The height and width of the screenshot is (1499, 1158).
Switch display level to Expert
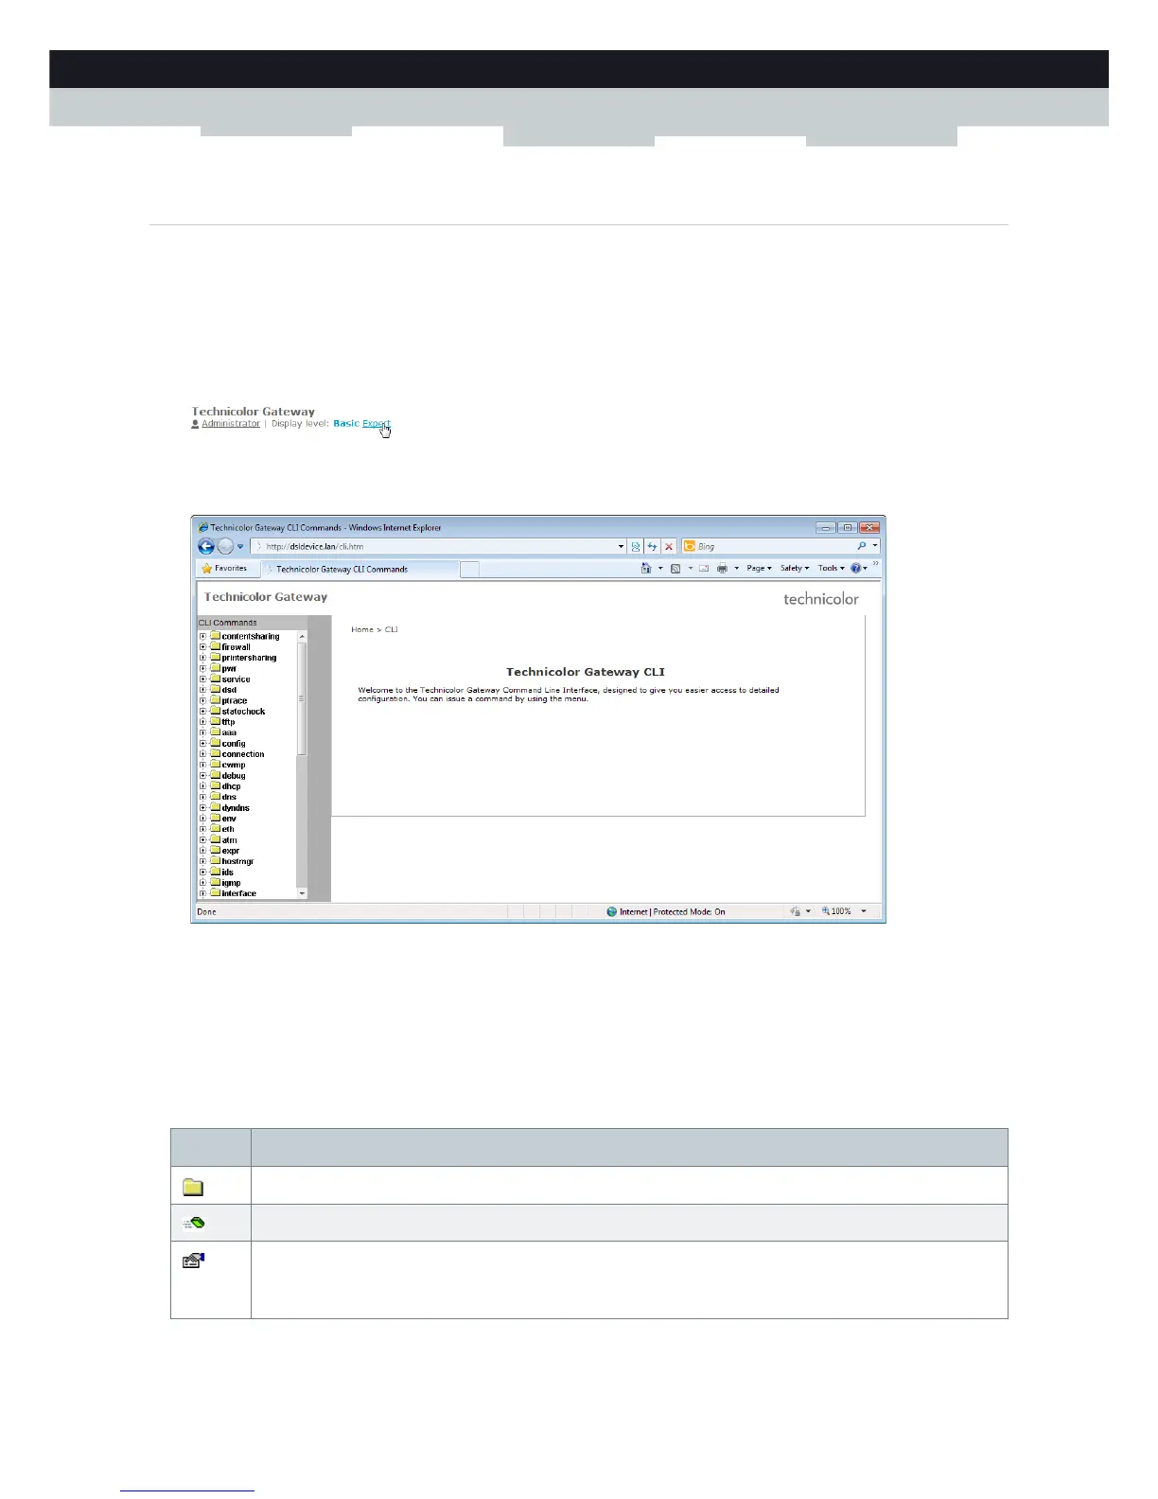376,424
